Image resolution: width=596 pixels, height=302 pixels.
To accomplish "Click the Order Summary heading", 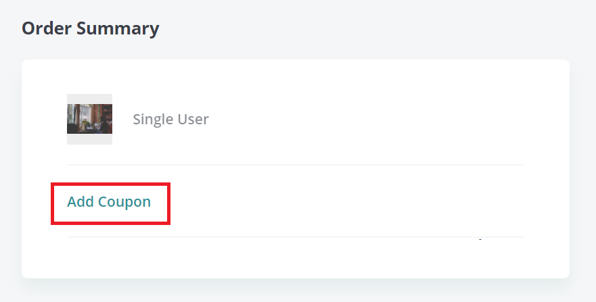I will (x=91, y=28).
